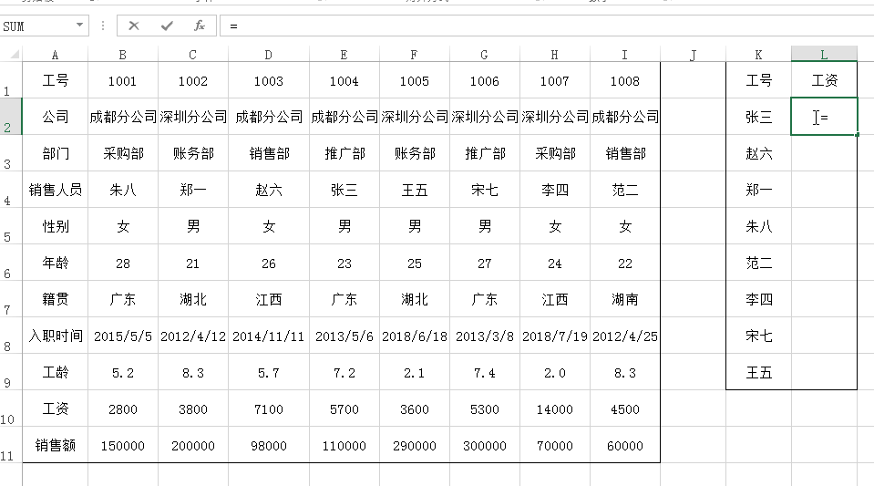The width and height of the screenshot is (874, 486).
Task: Select all cells via corner triangle
Action: (x=15, y=54)
